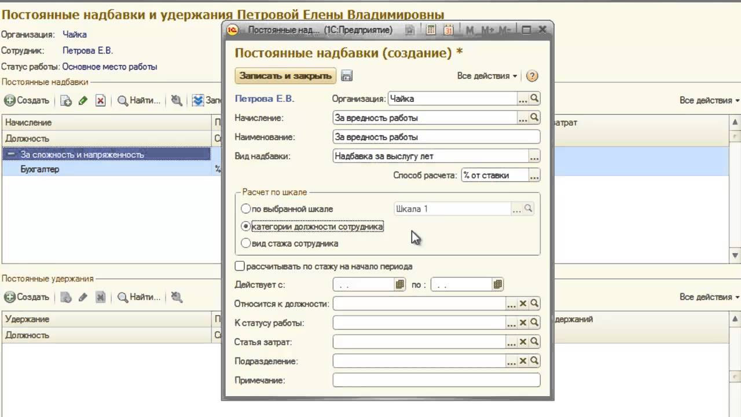Click ellipsis selector of Статья затрат field
741x417 pixels.
point(512,342)
